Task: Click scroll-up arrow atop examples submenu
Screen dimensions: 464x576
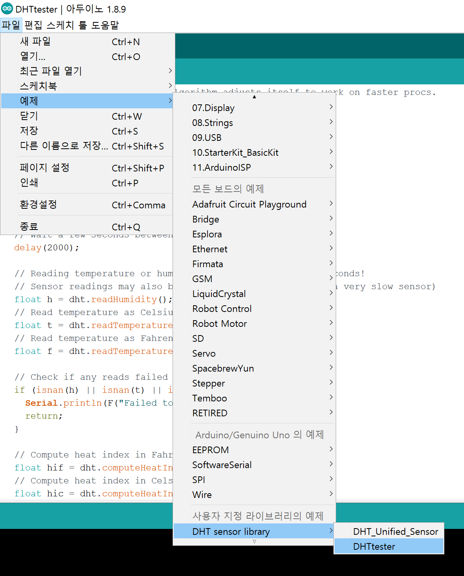Action: [x=254, y=97]
